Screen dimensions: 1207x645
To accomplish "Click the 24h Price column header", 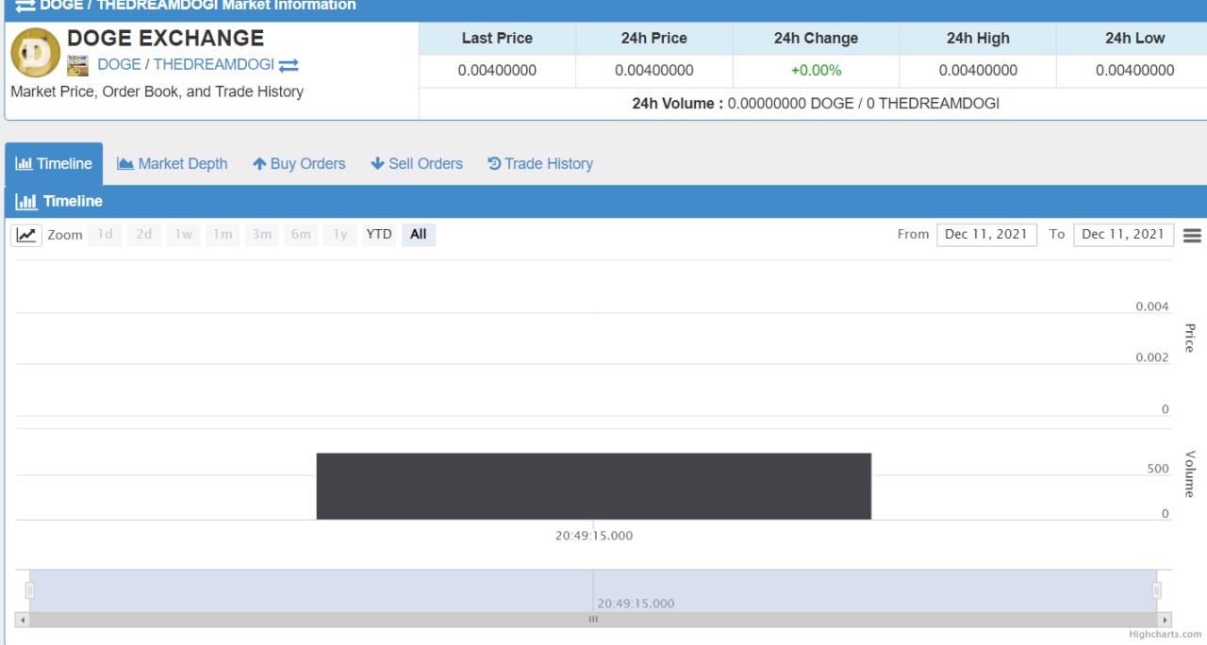I will tap(653, 39).
